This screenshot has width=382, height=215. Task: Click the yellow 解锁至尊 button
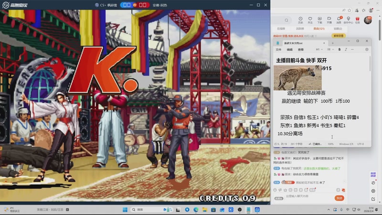[339, 36]
